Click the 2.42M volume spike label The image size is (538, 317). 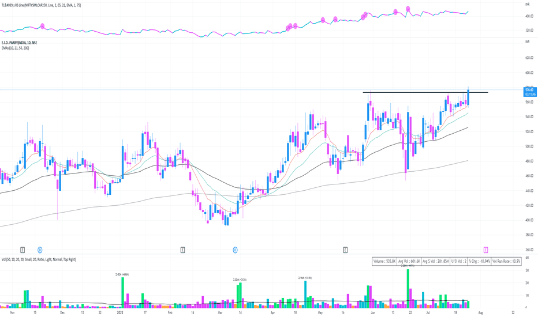pyautogui.click(x=122, y=274)
